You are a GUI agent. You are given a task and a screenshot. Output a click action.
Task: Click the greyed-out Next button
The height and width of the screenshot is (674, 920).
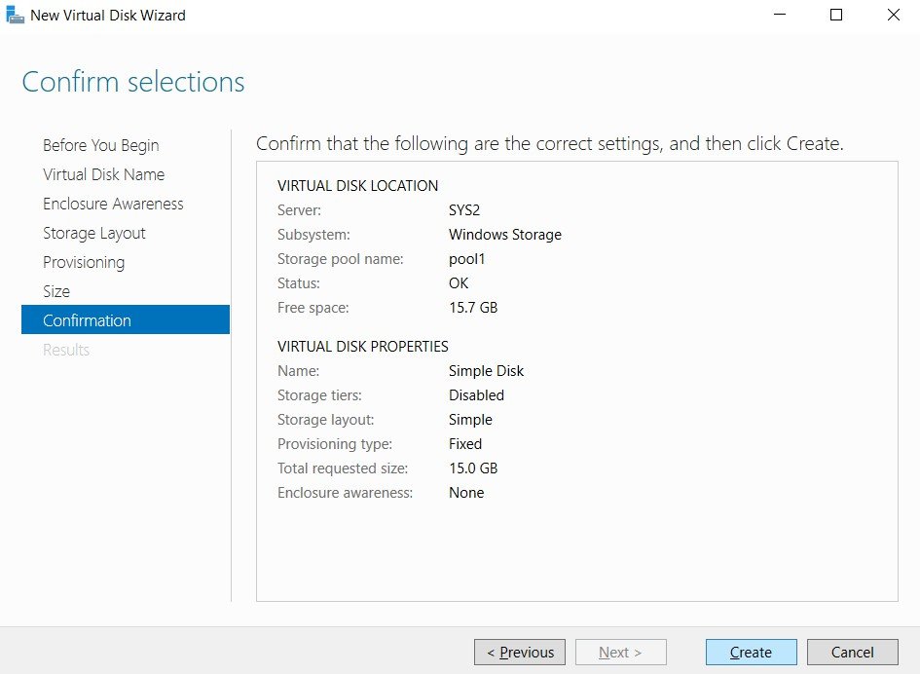(621, 652)
